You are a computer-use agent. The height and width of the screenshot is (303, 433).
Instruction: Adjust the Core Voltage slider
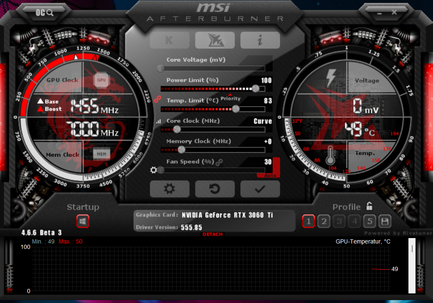[x=213, y=68]
